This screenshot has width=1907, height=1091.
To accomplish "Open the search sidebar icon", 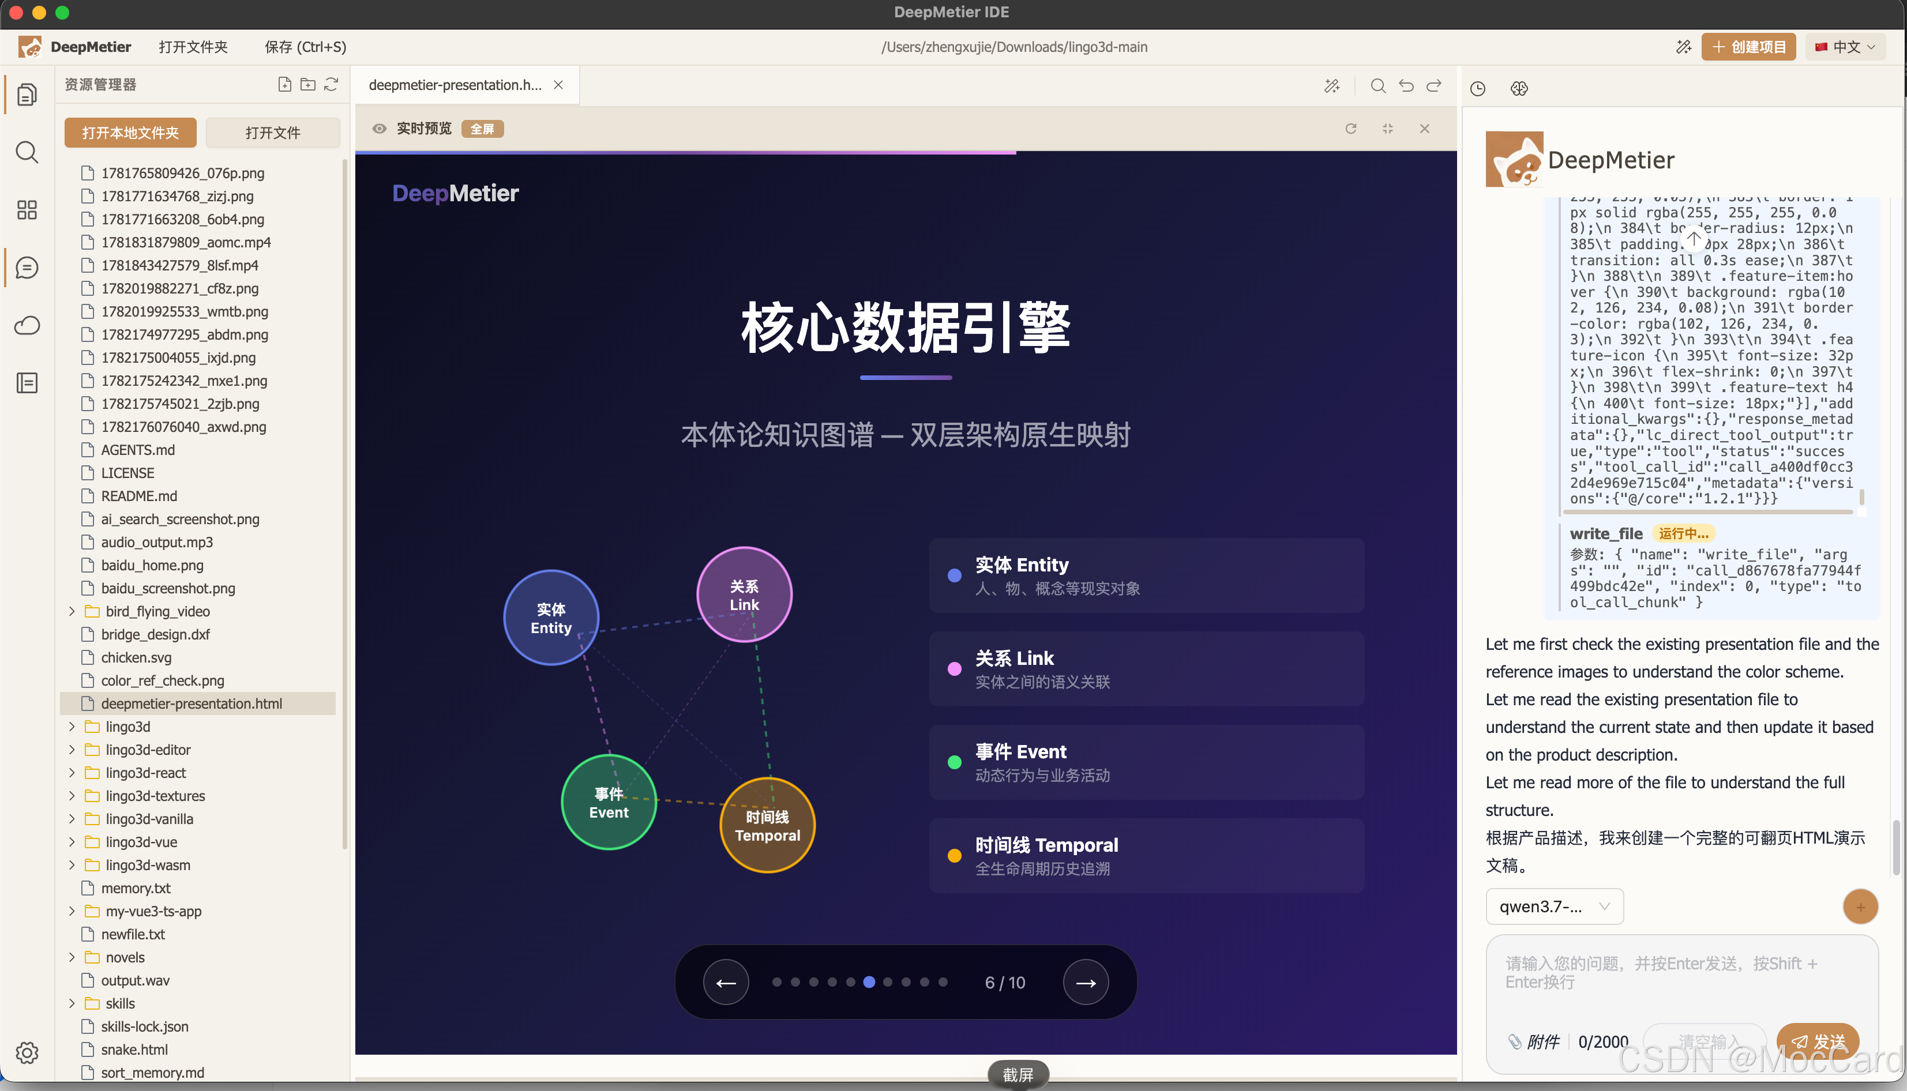I will point(27,152).
